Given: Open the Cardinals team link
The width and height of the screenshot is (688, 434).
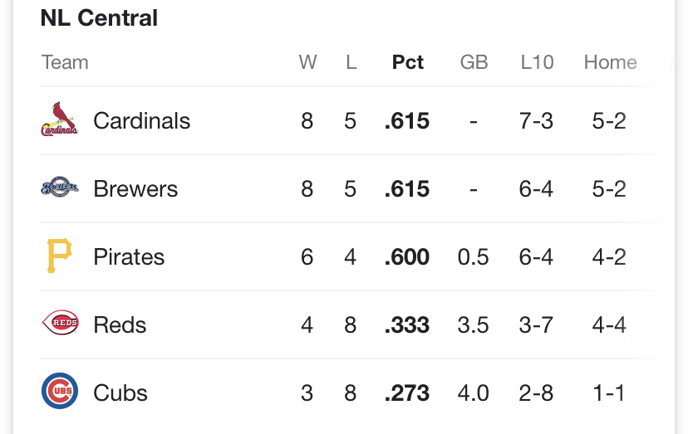Looking at the screenshot, I should point(142,120).
